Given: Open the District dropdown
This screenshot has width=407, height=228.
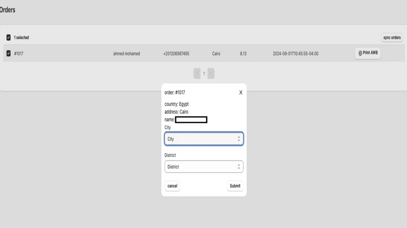Looking at the screenshot, I should click(204, 167).
